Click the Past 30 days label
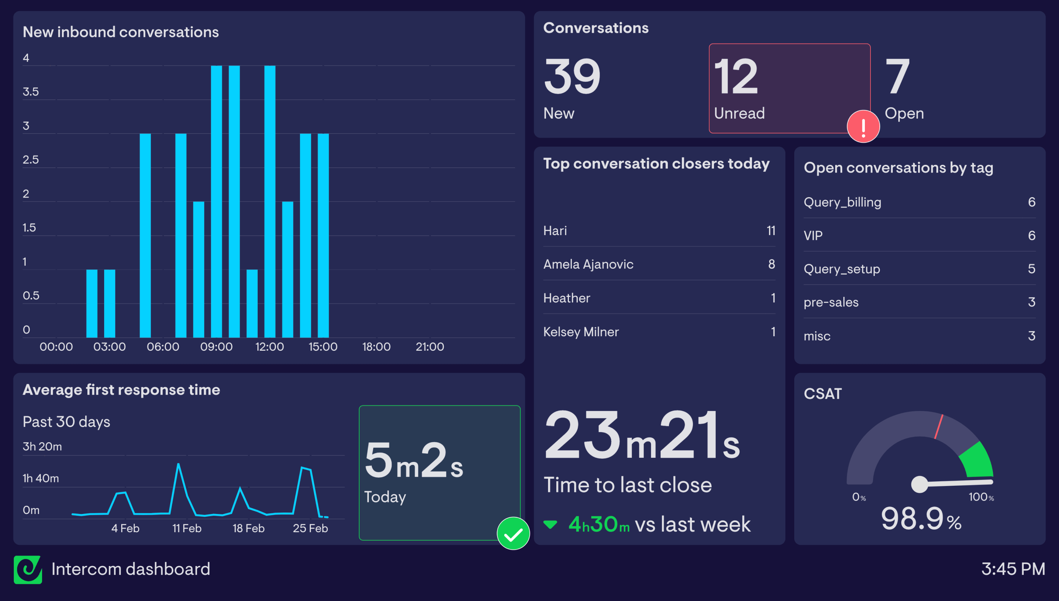Image resolution: width=1059 pixels, height=601 pixels. [67, 422]
